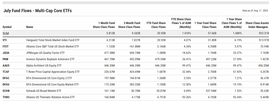
Task: Sort by 3 Month Fund Share Class Flows
Action: coord(129,25)
